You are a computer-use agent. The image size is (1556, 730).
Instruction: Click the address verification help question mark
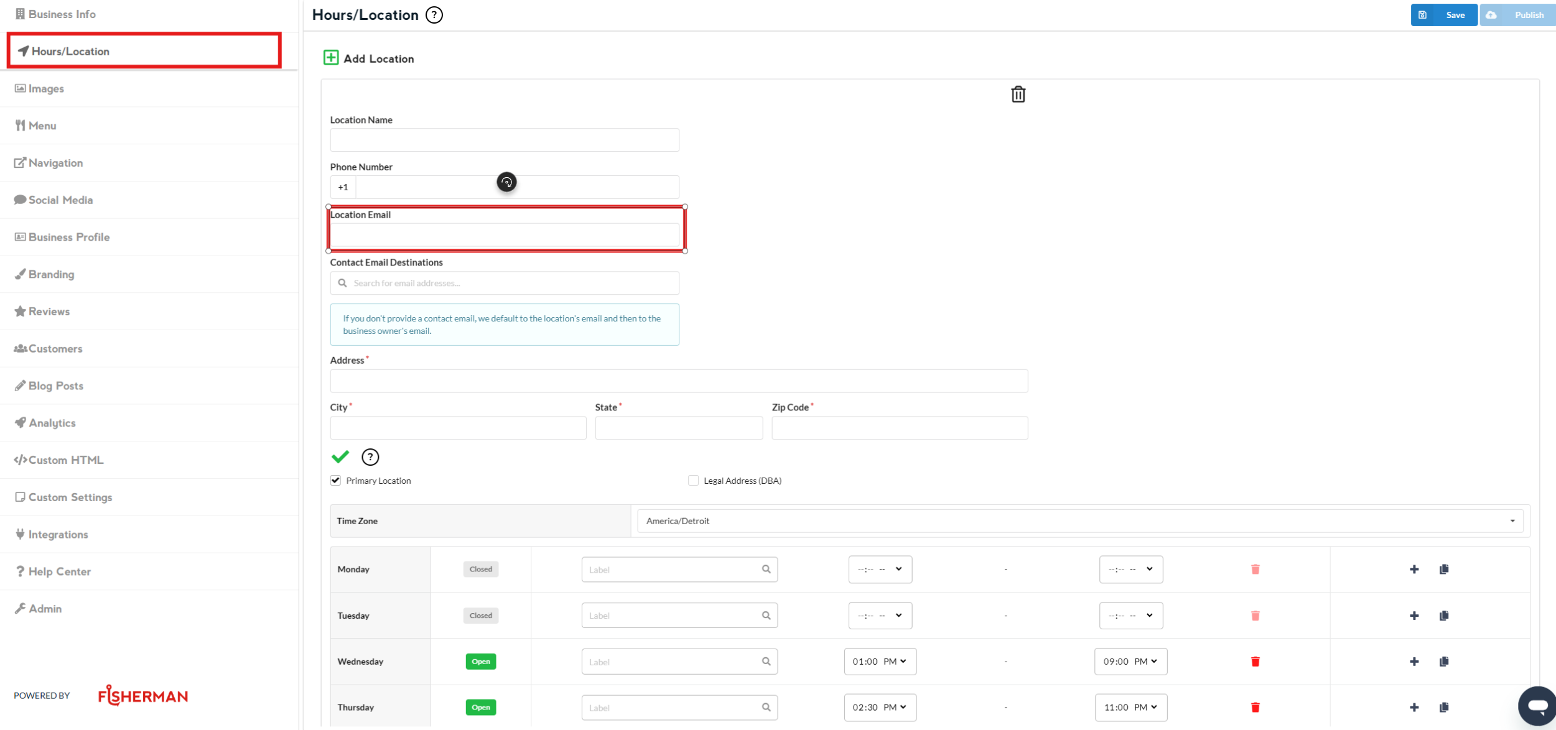[x=370, y=457]
